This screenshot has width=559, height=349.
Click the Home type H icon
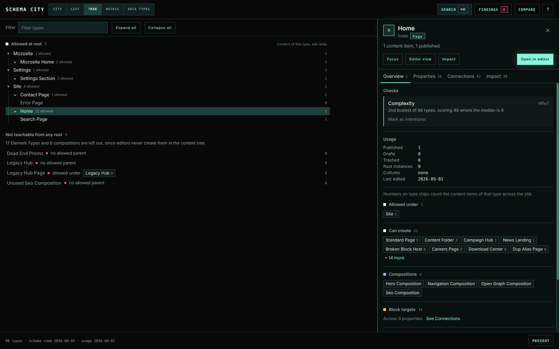point(389,30)
